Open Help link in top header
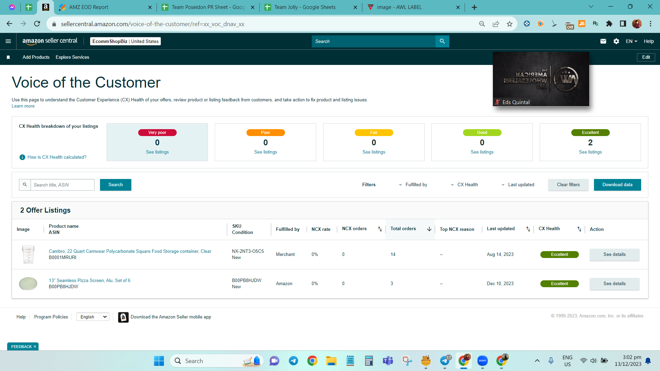This screenshot has height=371, width=660. coord(649,41)
